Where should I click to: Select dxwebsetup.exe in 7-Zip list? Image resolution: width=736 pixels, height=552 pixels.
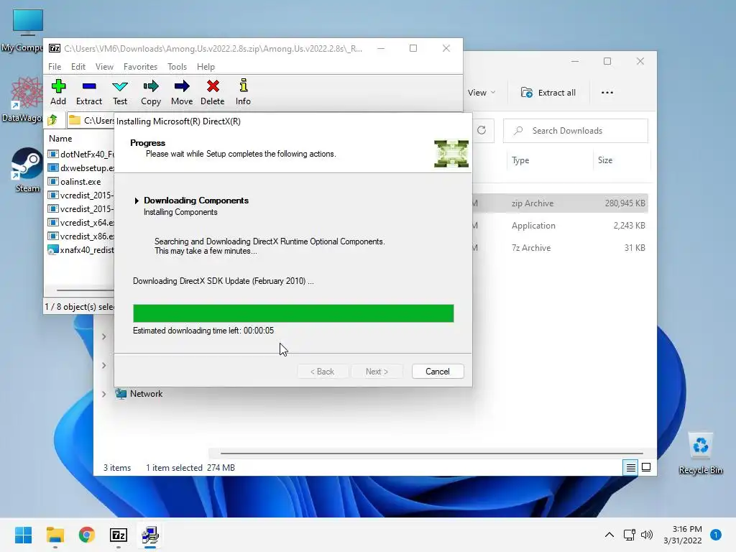click(80, 168)
